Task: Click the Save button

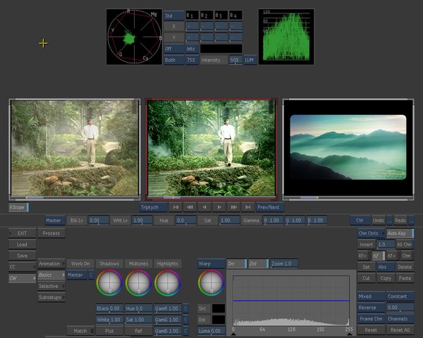Action: tap(23, 256)
